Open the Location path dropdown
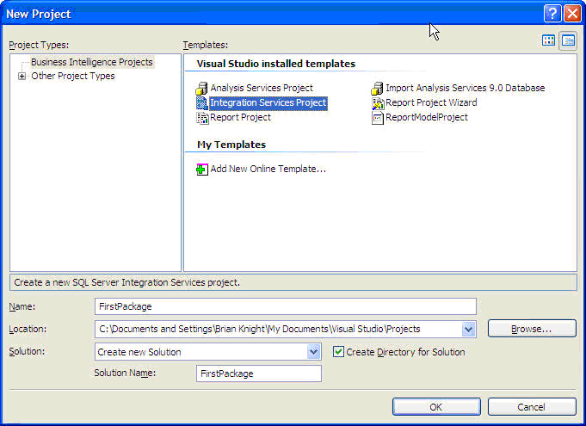 (x=468, y=329)
